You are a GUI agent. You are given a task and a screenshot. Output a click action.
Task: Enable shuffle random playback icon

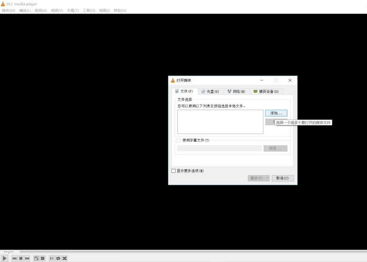click(65, 258)
